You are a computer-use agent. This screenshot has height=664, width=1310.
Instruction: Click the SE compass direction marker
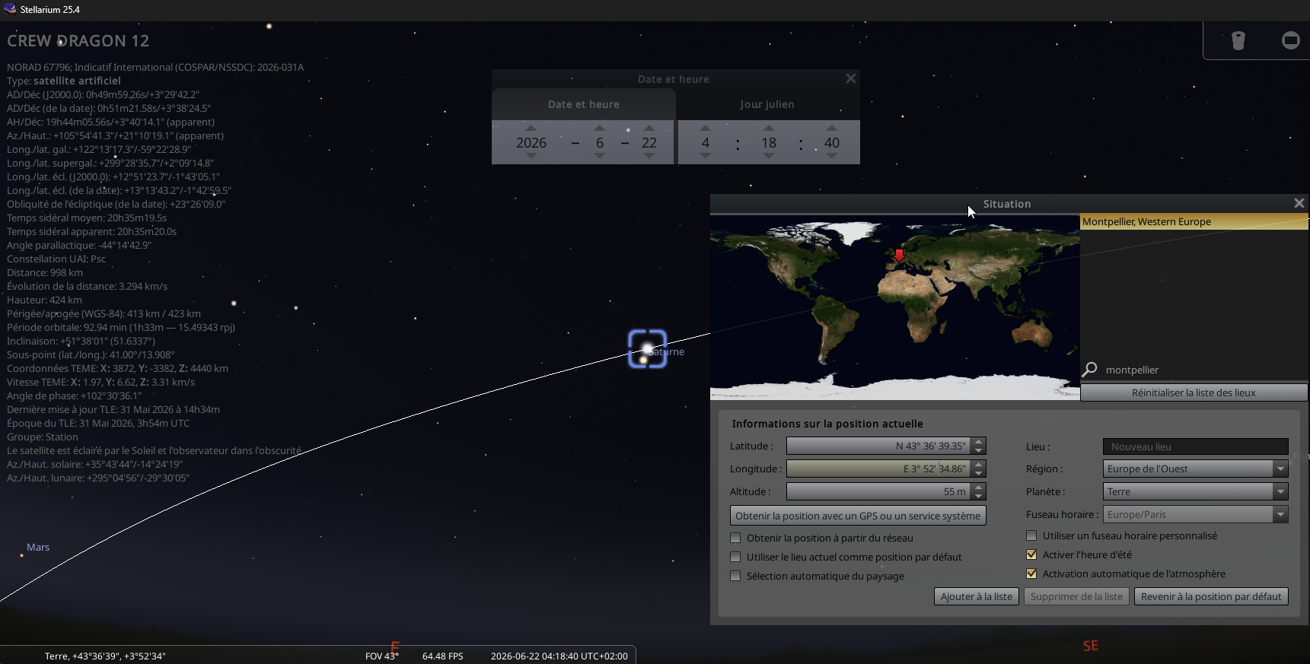pyautogui.click(x=1090, y=646)
